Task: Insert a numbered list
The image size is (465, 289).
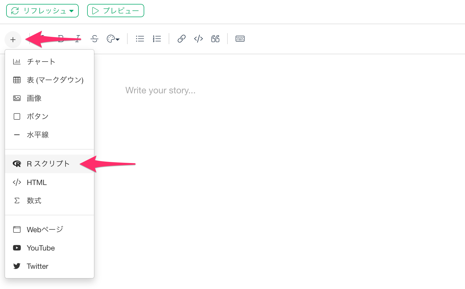Action: tap(157, 39)
